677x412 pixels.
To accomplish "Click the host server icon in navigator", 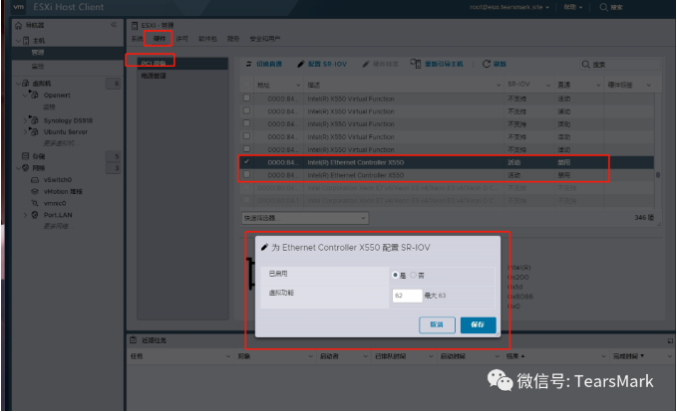I will (x=26, y=41).
